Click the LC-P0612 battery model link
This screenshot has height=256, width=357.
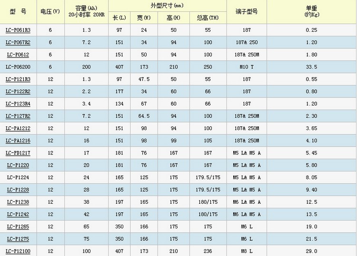(18, 55)
